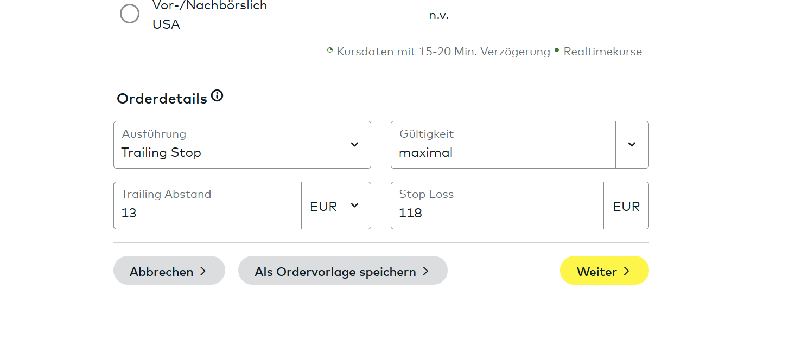The image size is (795, 353).
Task: Click the maximal value in Gültigkeit
Action: click(426, 153)
